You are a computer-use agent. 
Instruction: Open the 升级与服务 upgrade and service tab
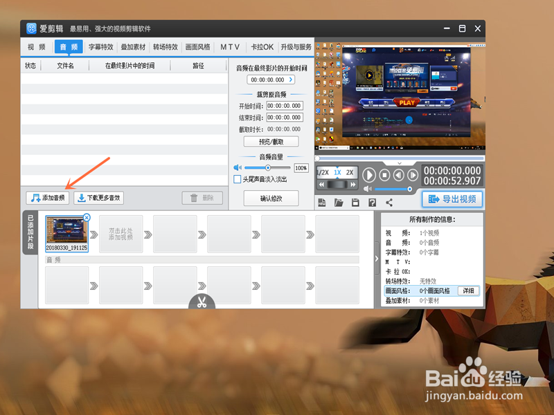(296, 47)
